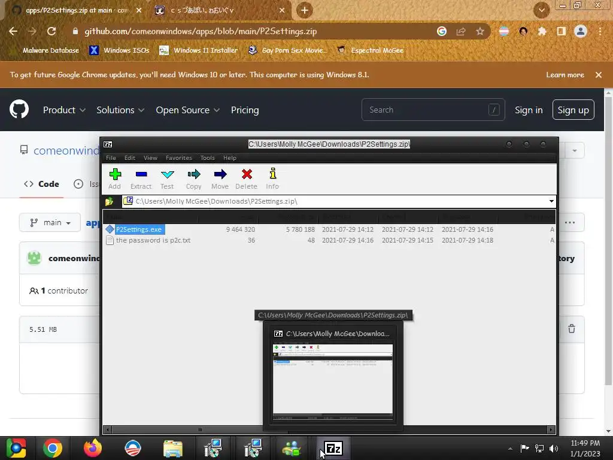The image size is (613, 460).
Task: Click the Chrome address bar URL
Action: coord(201,31)
